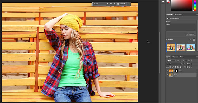Image resolution: width=198 pixels, height=103 pixels.
Task: Go to previous variation in contextual taskbar
Action: point(108,4)
